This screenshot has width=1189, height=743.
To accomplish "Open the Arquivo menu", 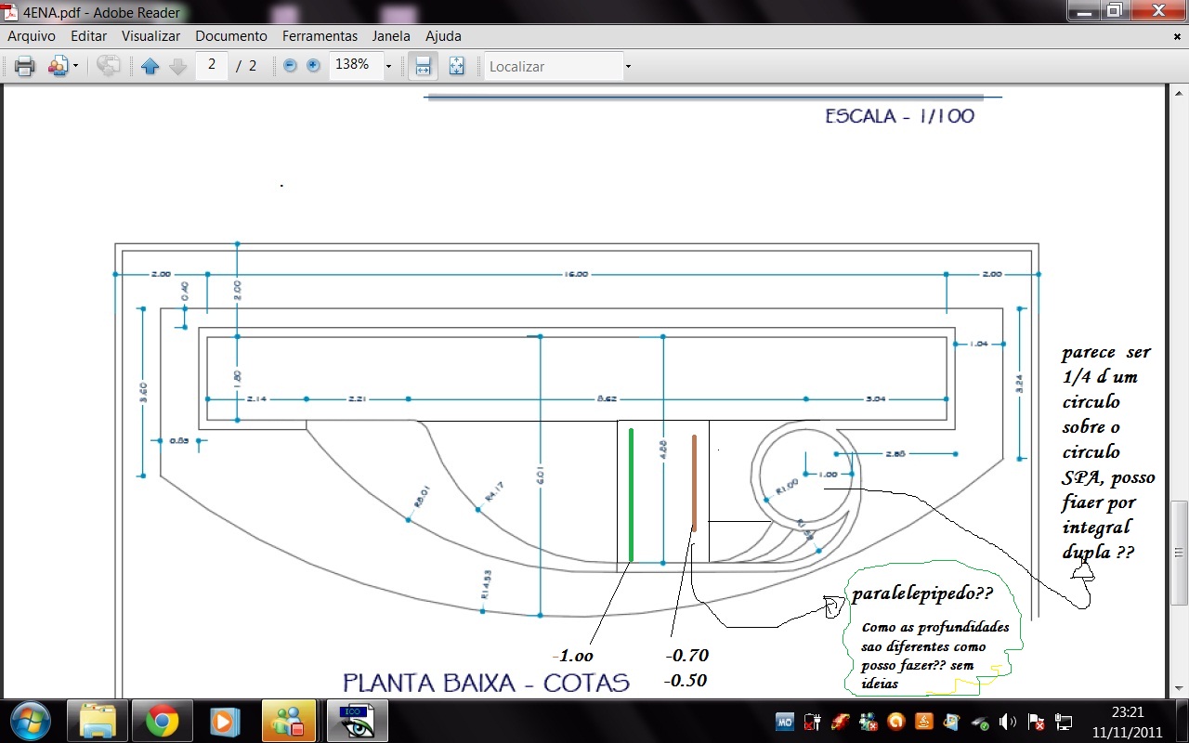I will [32, 36].
